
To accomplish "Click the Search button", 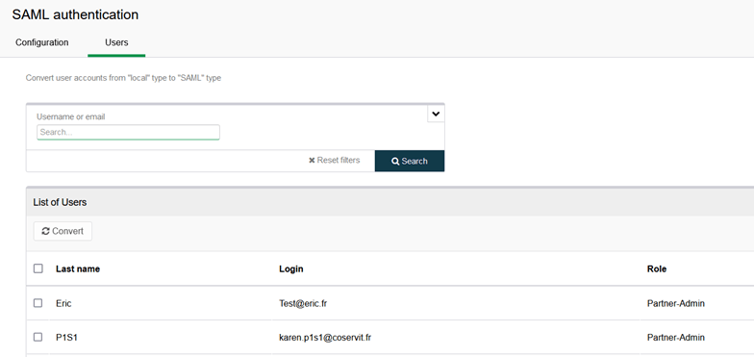I will pos(410,161).
